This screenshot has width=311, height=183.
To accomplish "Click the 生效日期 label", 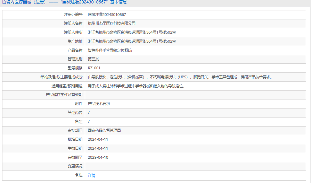I will click(x=75, y=148).
